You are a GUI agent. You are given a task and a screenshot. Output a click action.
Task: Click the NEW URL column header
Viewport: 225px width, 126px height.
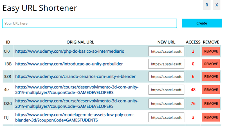(x=166, y=42)
